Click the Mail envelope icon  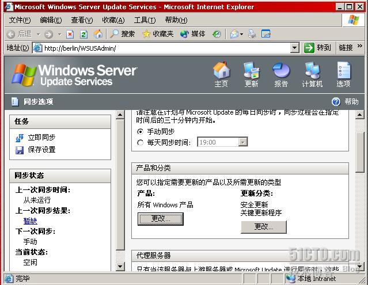click(234, 34)
